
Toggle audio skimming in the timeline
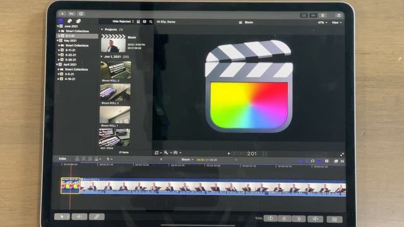(x=307, y=161)
